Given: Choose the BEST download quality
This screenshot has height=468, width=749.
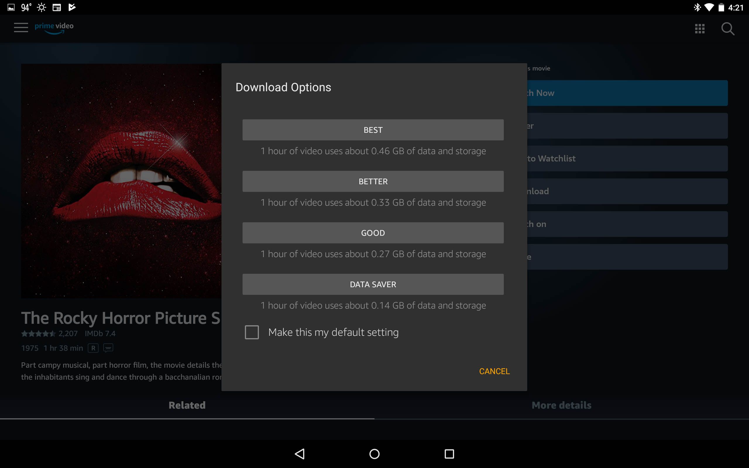Looking at the screenshot, I should pyautogui.click(x=373, y=130).
